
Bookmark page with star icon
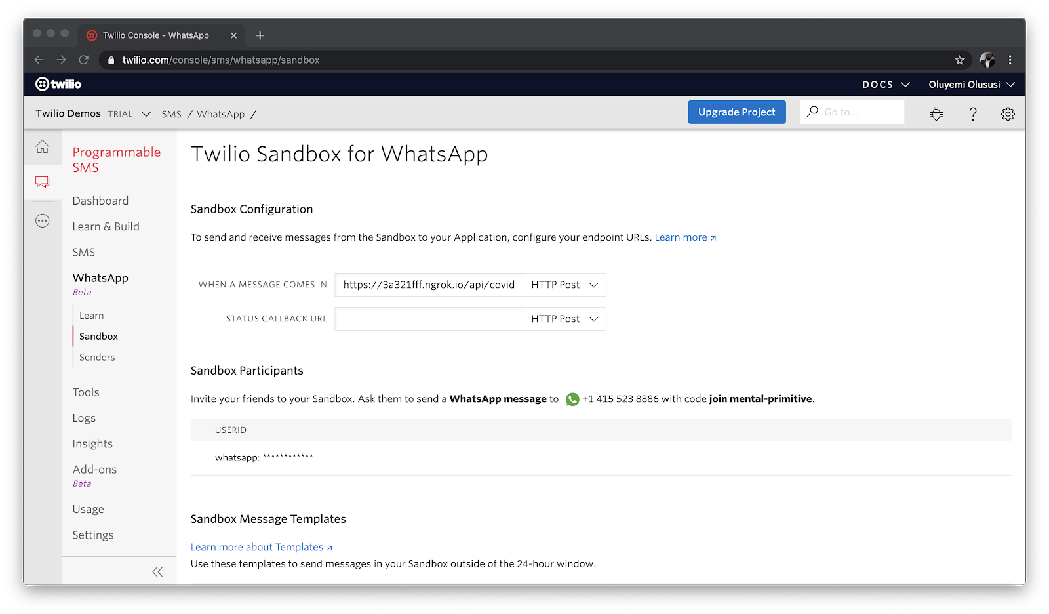[960, 60]
